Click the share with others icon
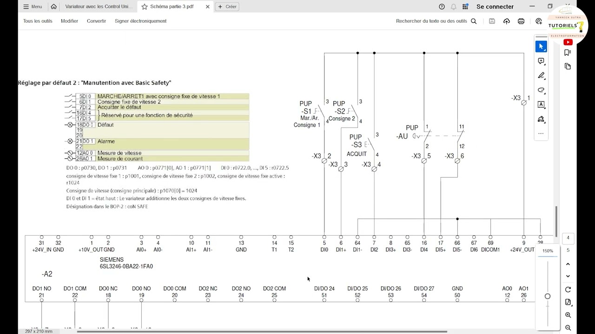 [538, 21]
